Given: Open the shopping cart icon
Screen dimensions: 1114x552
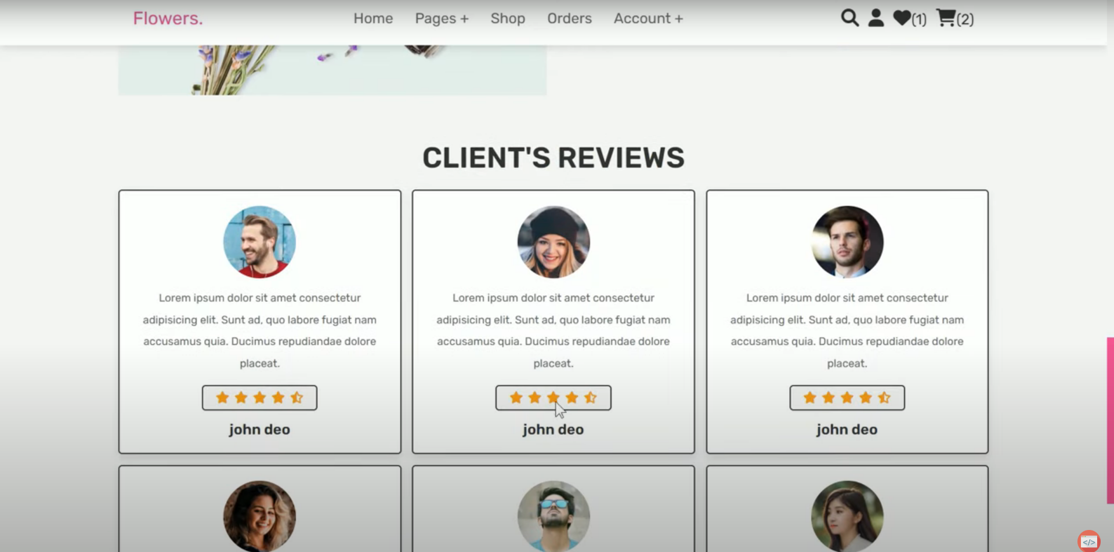Looking at the screenshot, I should pyautogui.click(x=946, y=19).
